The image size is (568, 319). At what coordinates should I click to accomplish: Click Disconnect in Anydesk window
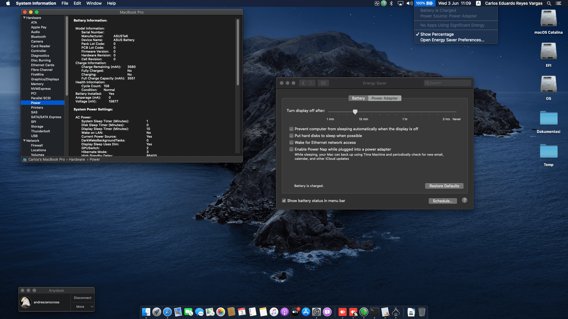point(83,298)
